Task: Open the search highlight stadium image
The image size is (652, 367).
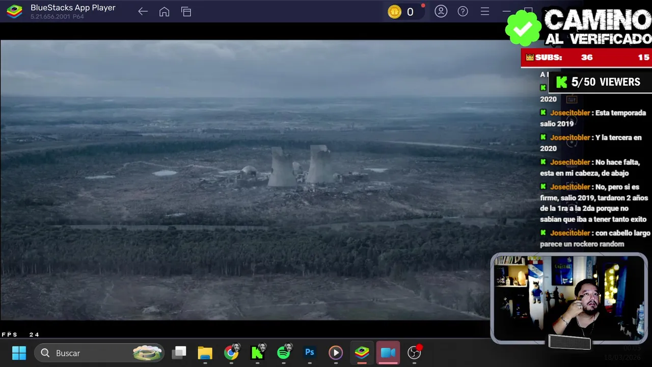Action: pyautogui.click(x=147, y=353)
